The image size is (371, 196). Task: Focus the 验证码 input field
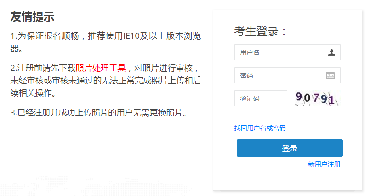[261, 98]
